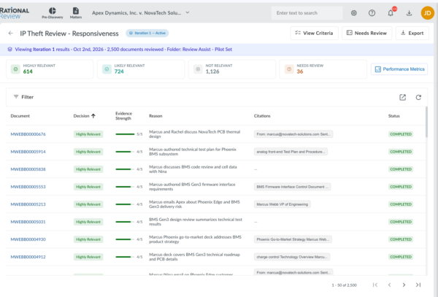This screenshot has width=438, height=297.
Task: Open document MWEBB00005838
Action: click(x=28, y=169)
